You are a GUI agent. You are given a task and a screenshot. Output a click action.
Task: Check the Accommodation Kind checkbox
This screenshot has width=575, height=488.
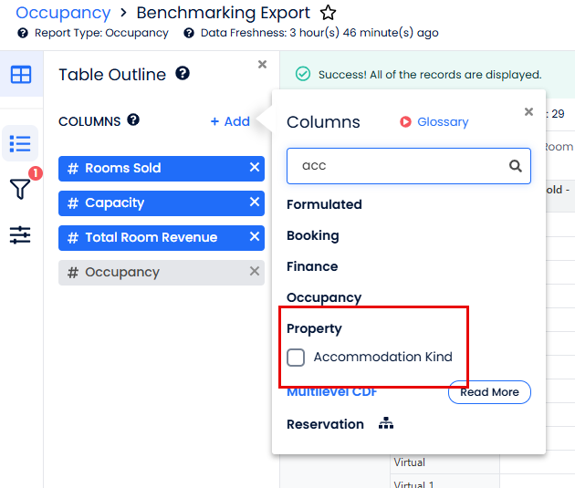pos(296,358)
